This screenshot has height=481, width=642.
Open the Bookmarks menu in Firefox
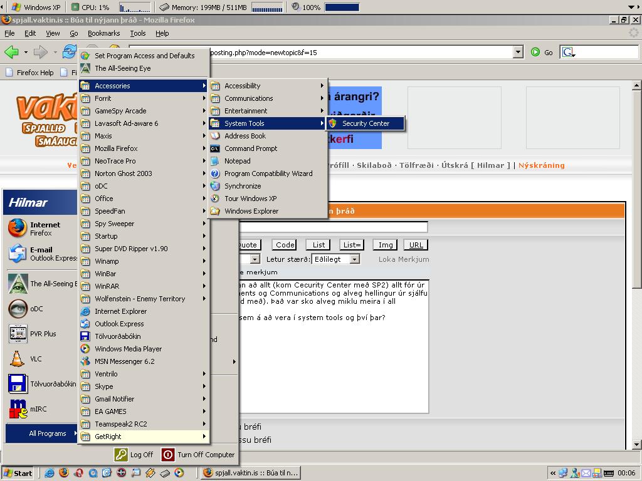click(x=104, y=33)
